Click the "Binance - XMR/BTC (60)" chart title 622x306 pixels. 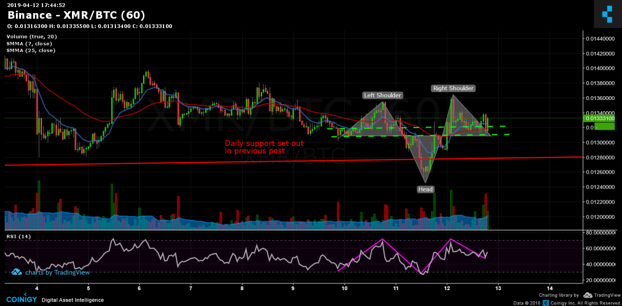click(76, 15)
